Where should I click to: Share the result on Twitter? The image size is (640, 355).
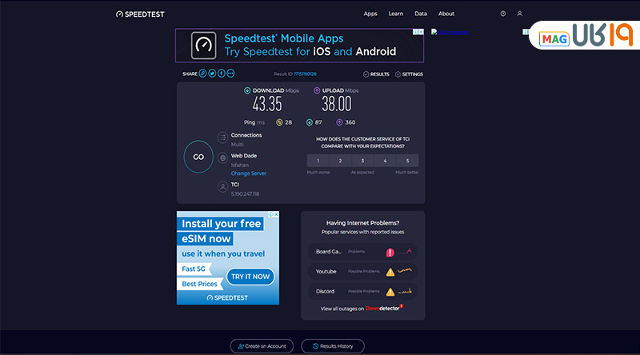click(x=212, y=74)
